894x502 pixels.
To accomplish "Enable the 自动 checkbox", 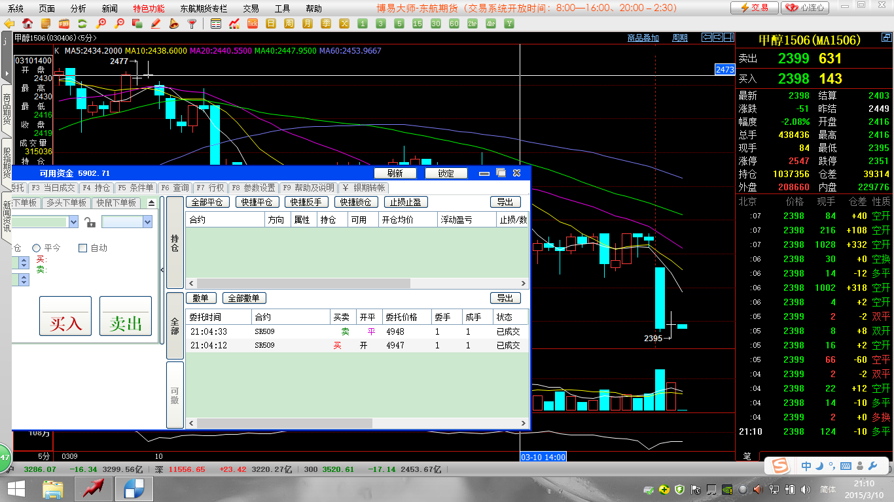I will pyautogui.click(x=82, y=248).
